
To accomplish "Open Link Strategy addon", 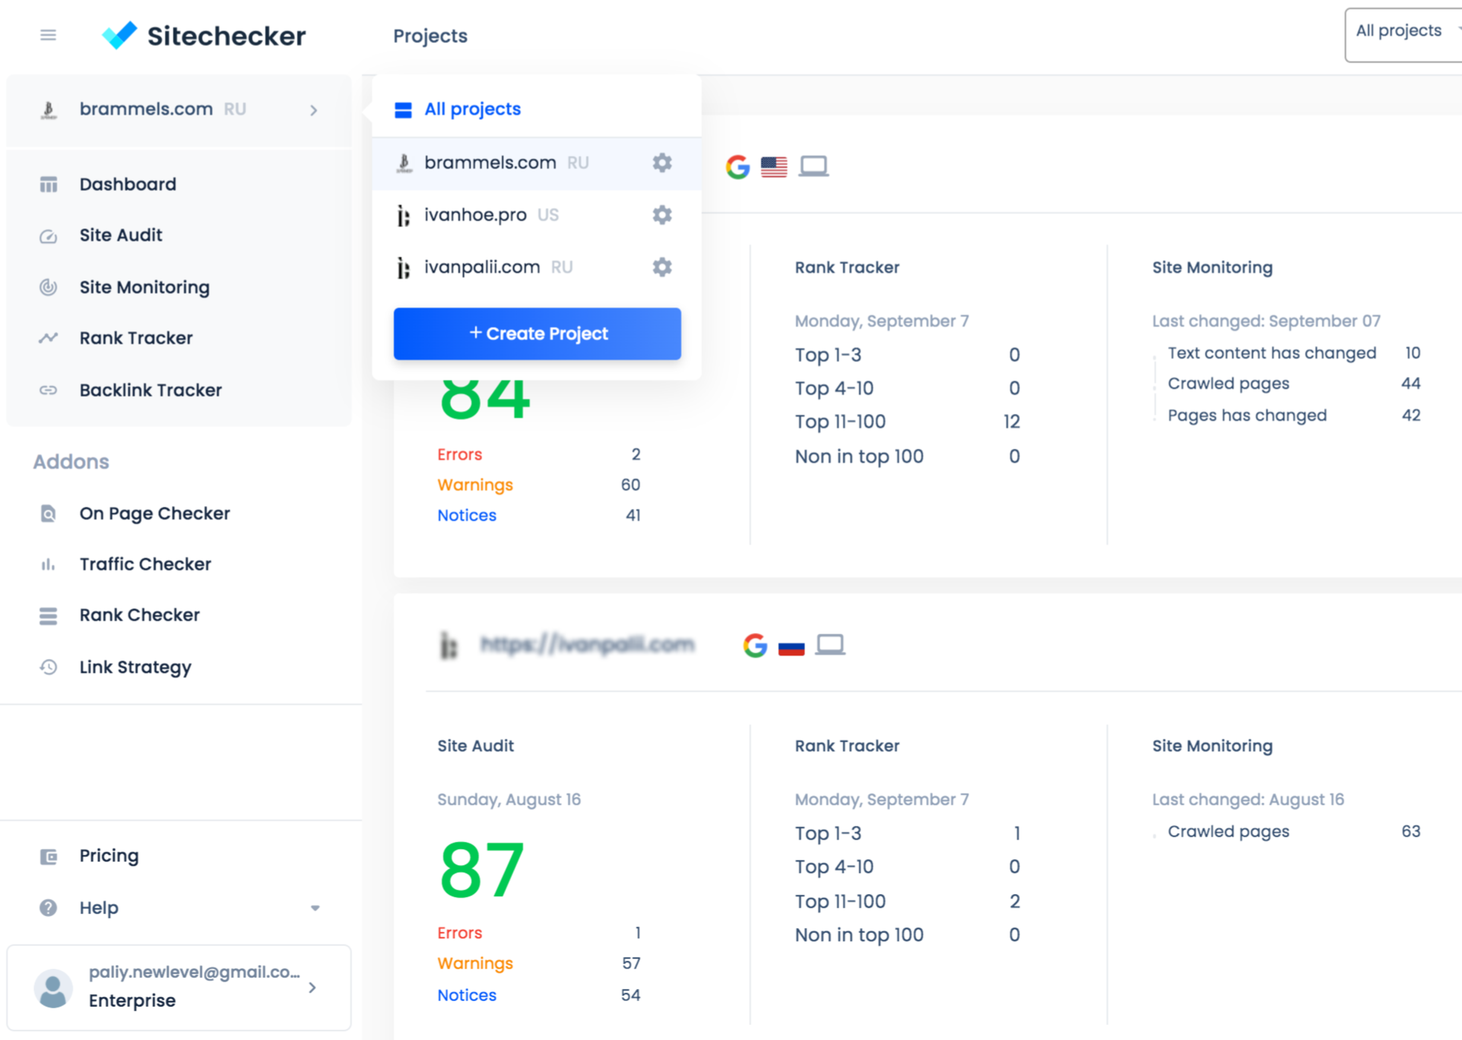I will pyautogui.click(x=135, y=667).
